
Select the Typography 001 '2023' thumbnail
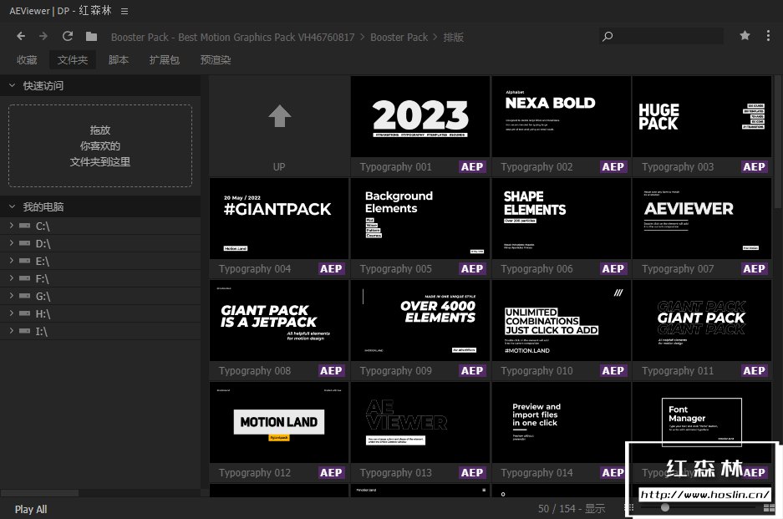point(420,116)
